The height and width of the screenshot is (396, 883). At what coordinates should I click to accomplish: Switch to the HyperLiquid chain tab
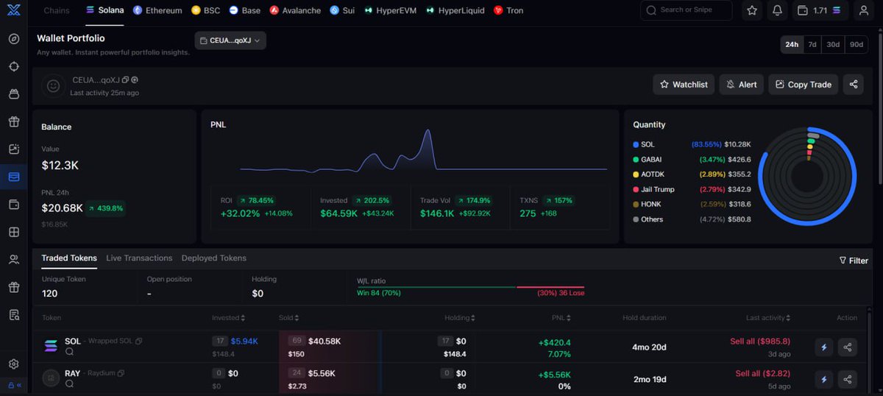pos(456,10)
